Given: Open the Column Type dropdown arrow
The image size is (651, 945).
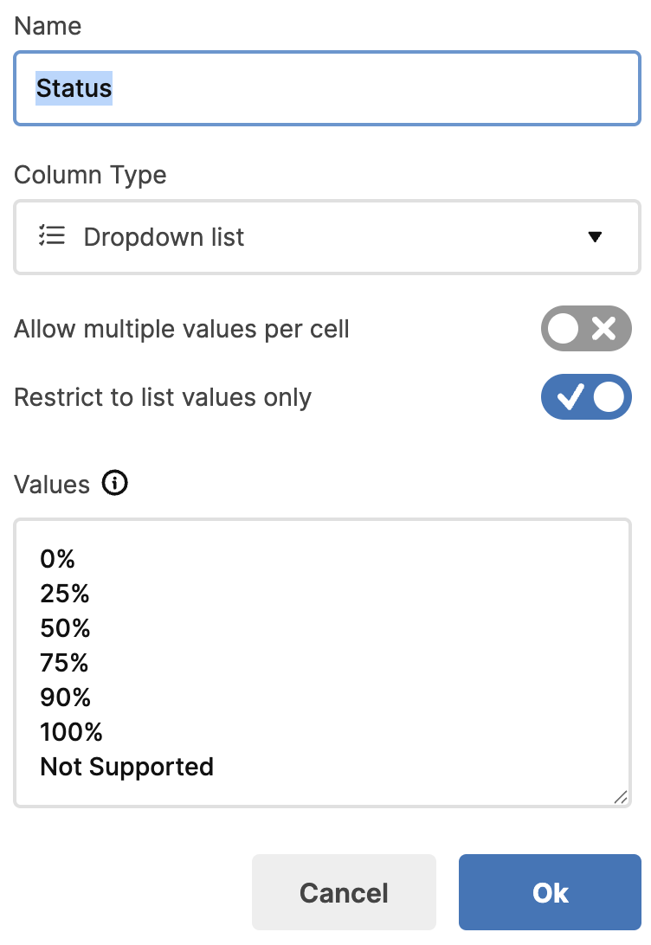Looking at the screenshot, I should coord(595,237).
